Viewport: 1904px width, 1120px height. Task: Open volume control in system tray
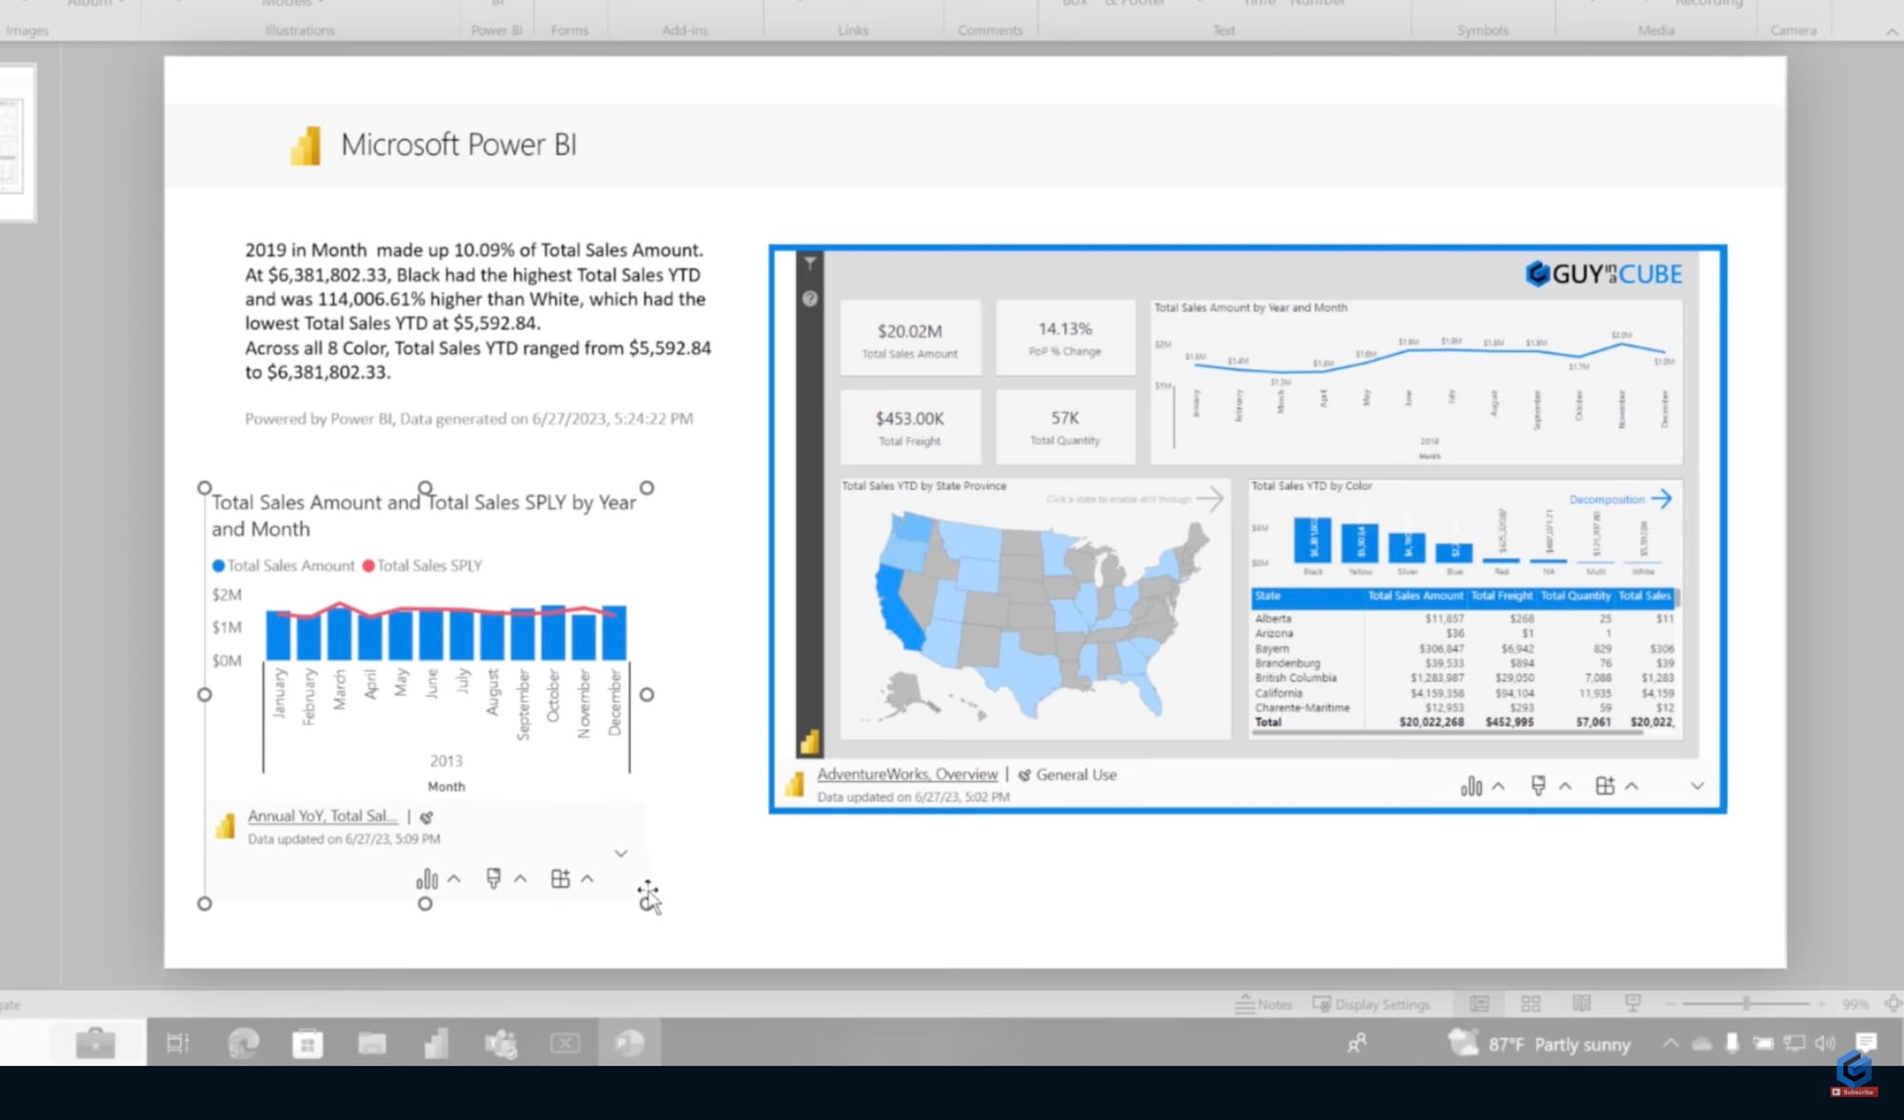[x=1825, y=1044]
